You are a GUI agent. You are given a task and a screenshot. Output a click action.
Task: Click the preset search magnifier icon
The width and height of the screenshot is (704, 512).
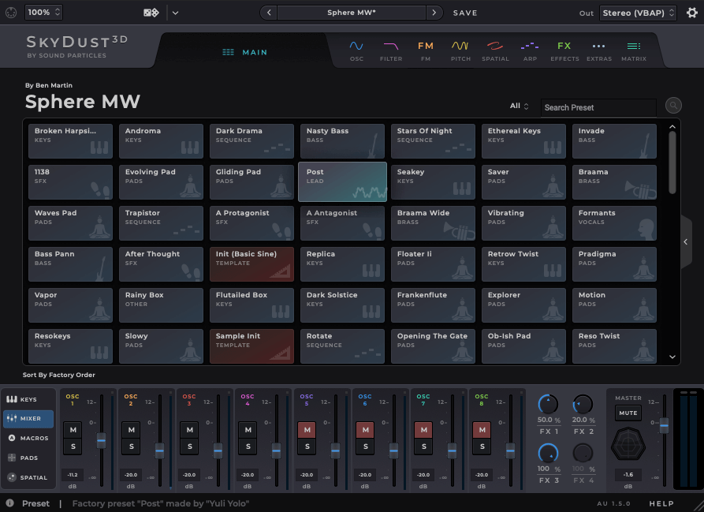[x=673, y=106]
